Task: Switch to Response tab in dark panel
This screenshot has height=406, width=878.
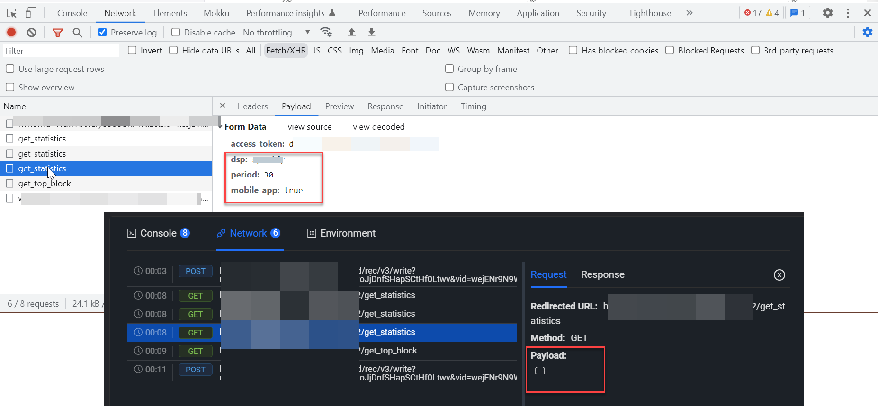Action: coord(602,274)
